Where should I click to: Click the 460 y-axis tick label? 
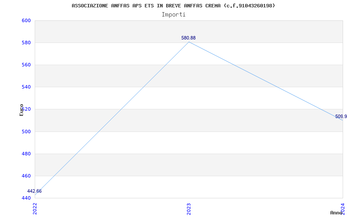click(26, 176)
